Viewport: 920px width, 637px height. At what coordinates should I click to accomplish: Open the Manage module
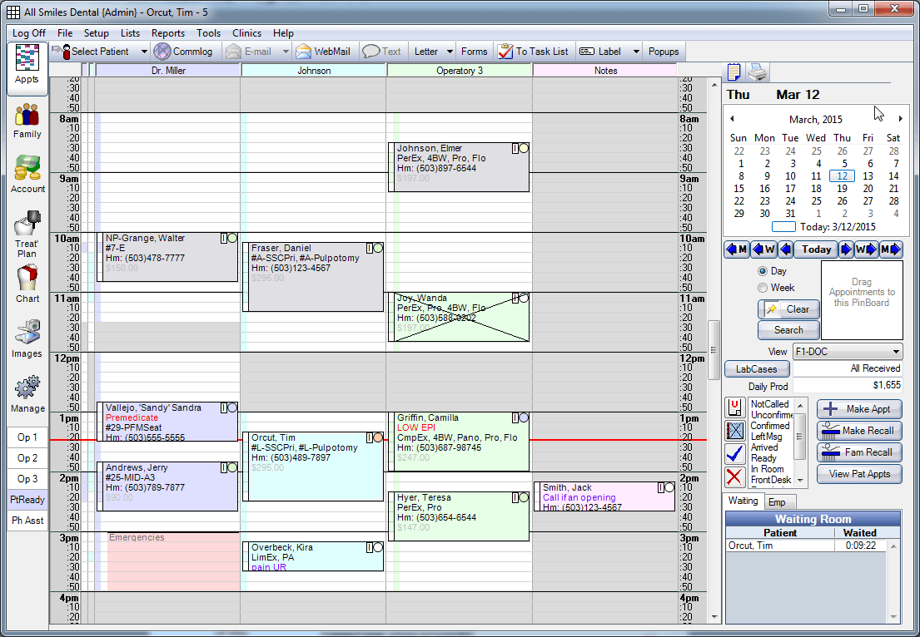(x=27, y=394)
